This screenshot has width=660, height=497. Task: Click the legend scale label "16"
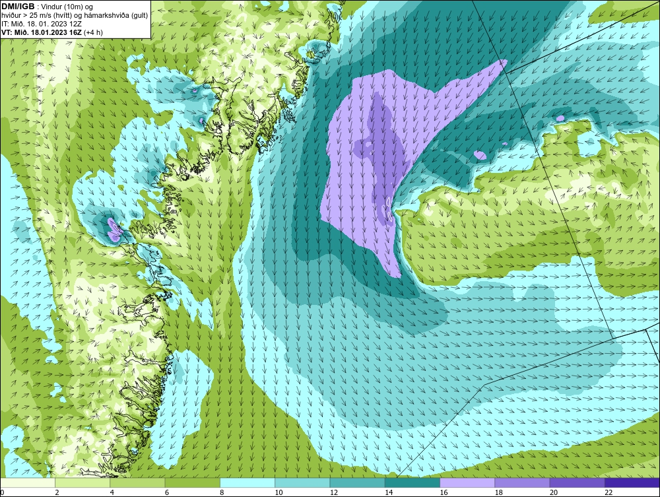[444, 492]
